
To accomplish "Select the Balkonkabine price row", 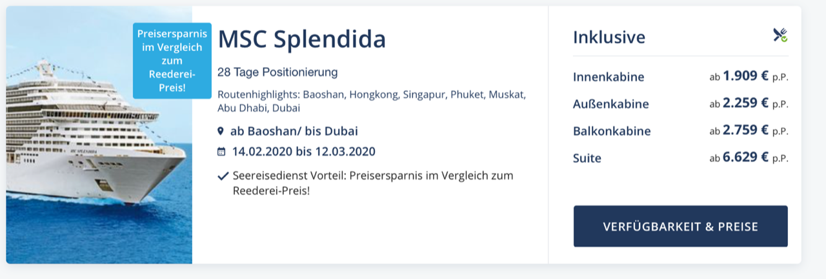I will pyautogui.click(x=680, y=130).
